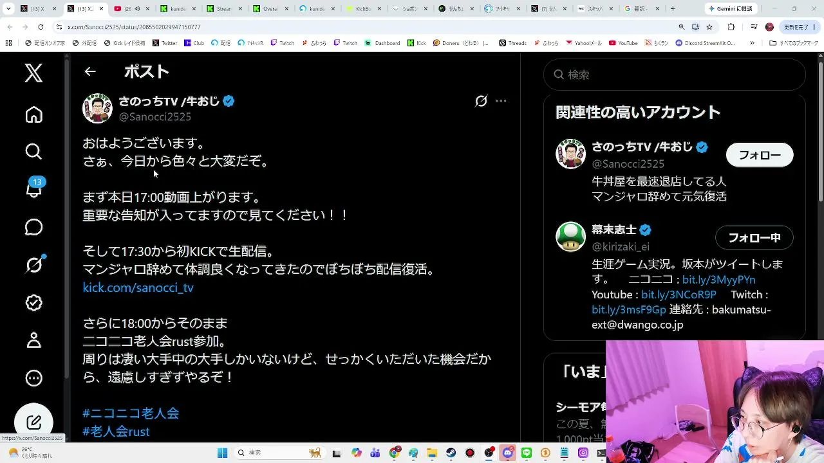Image resolution: width=824 pixels, height=463 pixels.
Task: Open the Profile icon in X sidebar
Action: [33, 340]
